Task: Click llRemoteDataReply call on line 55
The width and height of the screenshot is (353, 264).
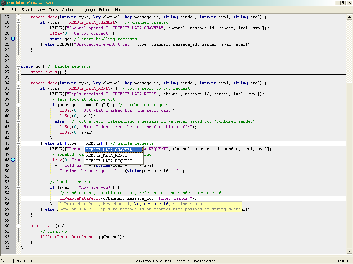Action: pyautogui.click(x=80, y=198)
